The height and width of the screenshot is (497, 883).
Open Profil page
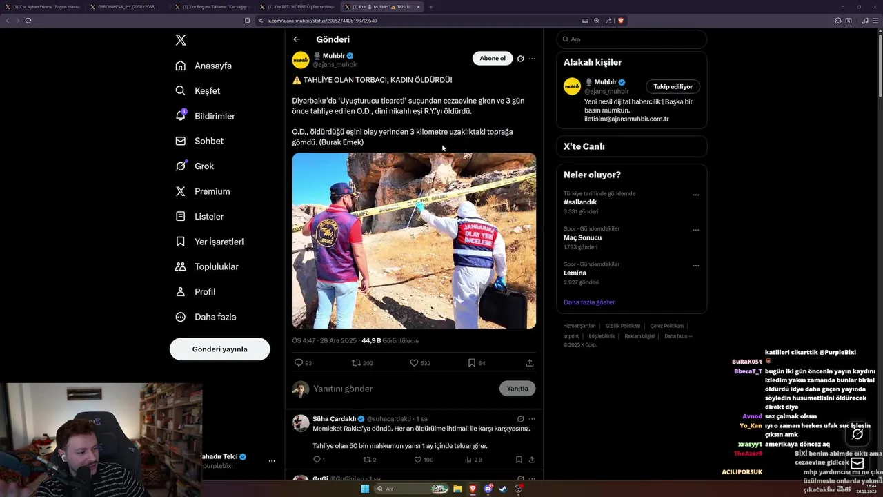coord(195,291)
